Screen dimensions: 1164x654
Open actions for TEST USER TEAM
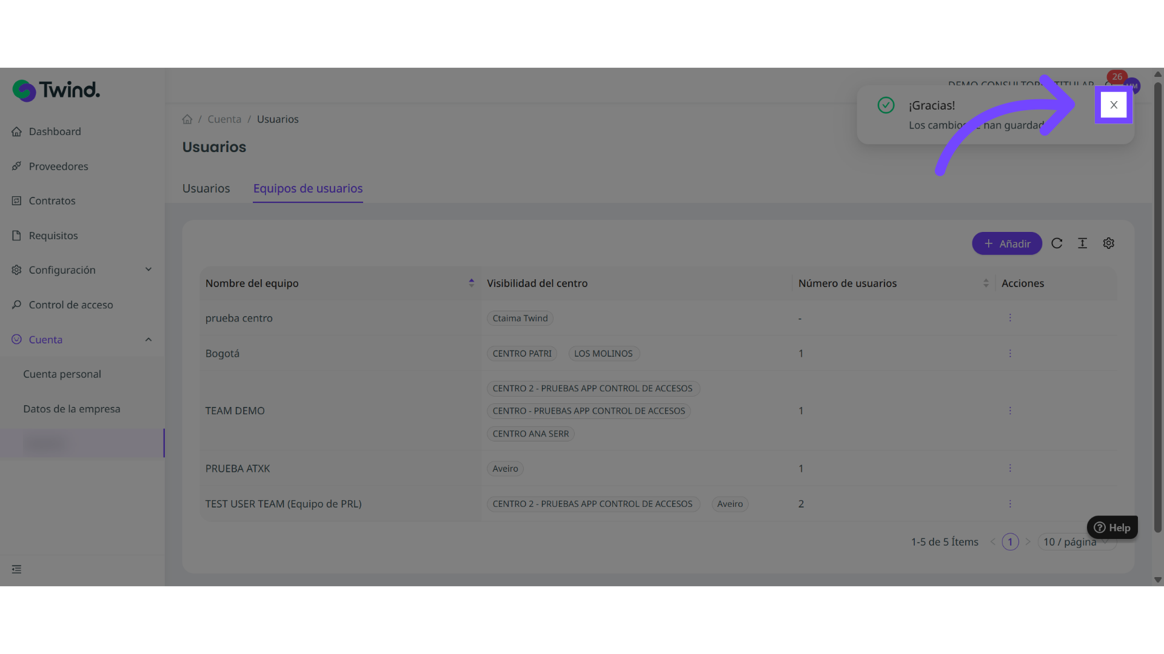point(1010,504)
